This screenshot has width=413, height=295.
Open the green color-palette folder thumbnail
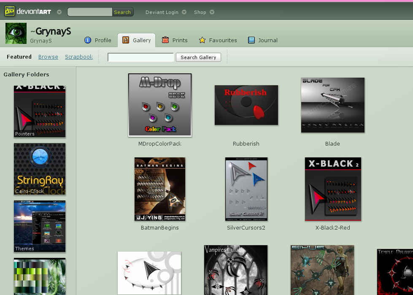(x=40, y=276)
